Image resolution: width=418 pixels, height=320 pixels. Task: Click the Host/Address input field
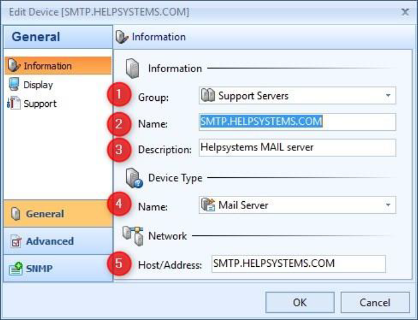pyautogui.click(x=299, y=263)
